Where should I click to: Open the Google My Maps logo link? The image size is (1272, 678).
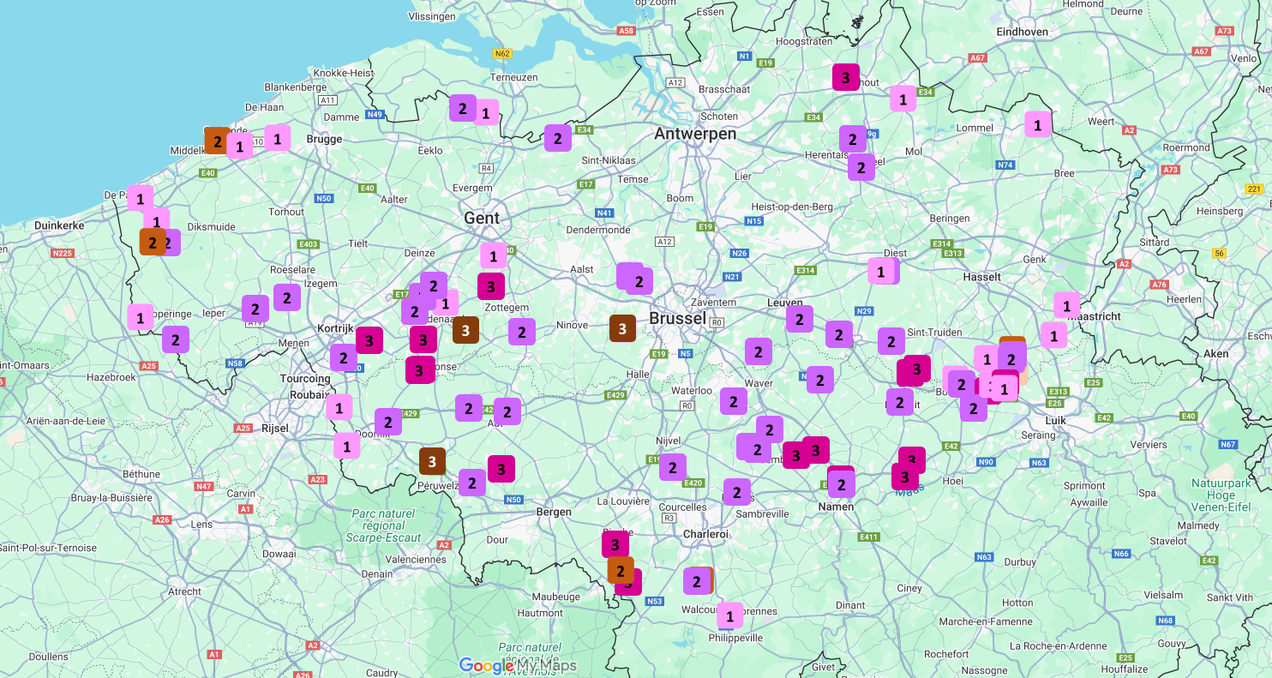tap(518, 665)
